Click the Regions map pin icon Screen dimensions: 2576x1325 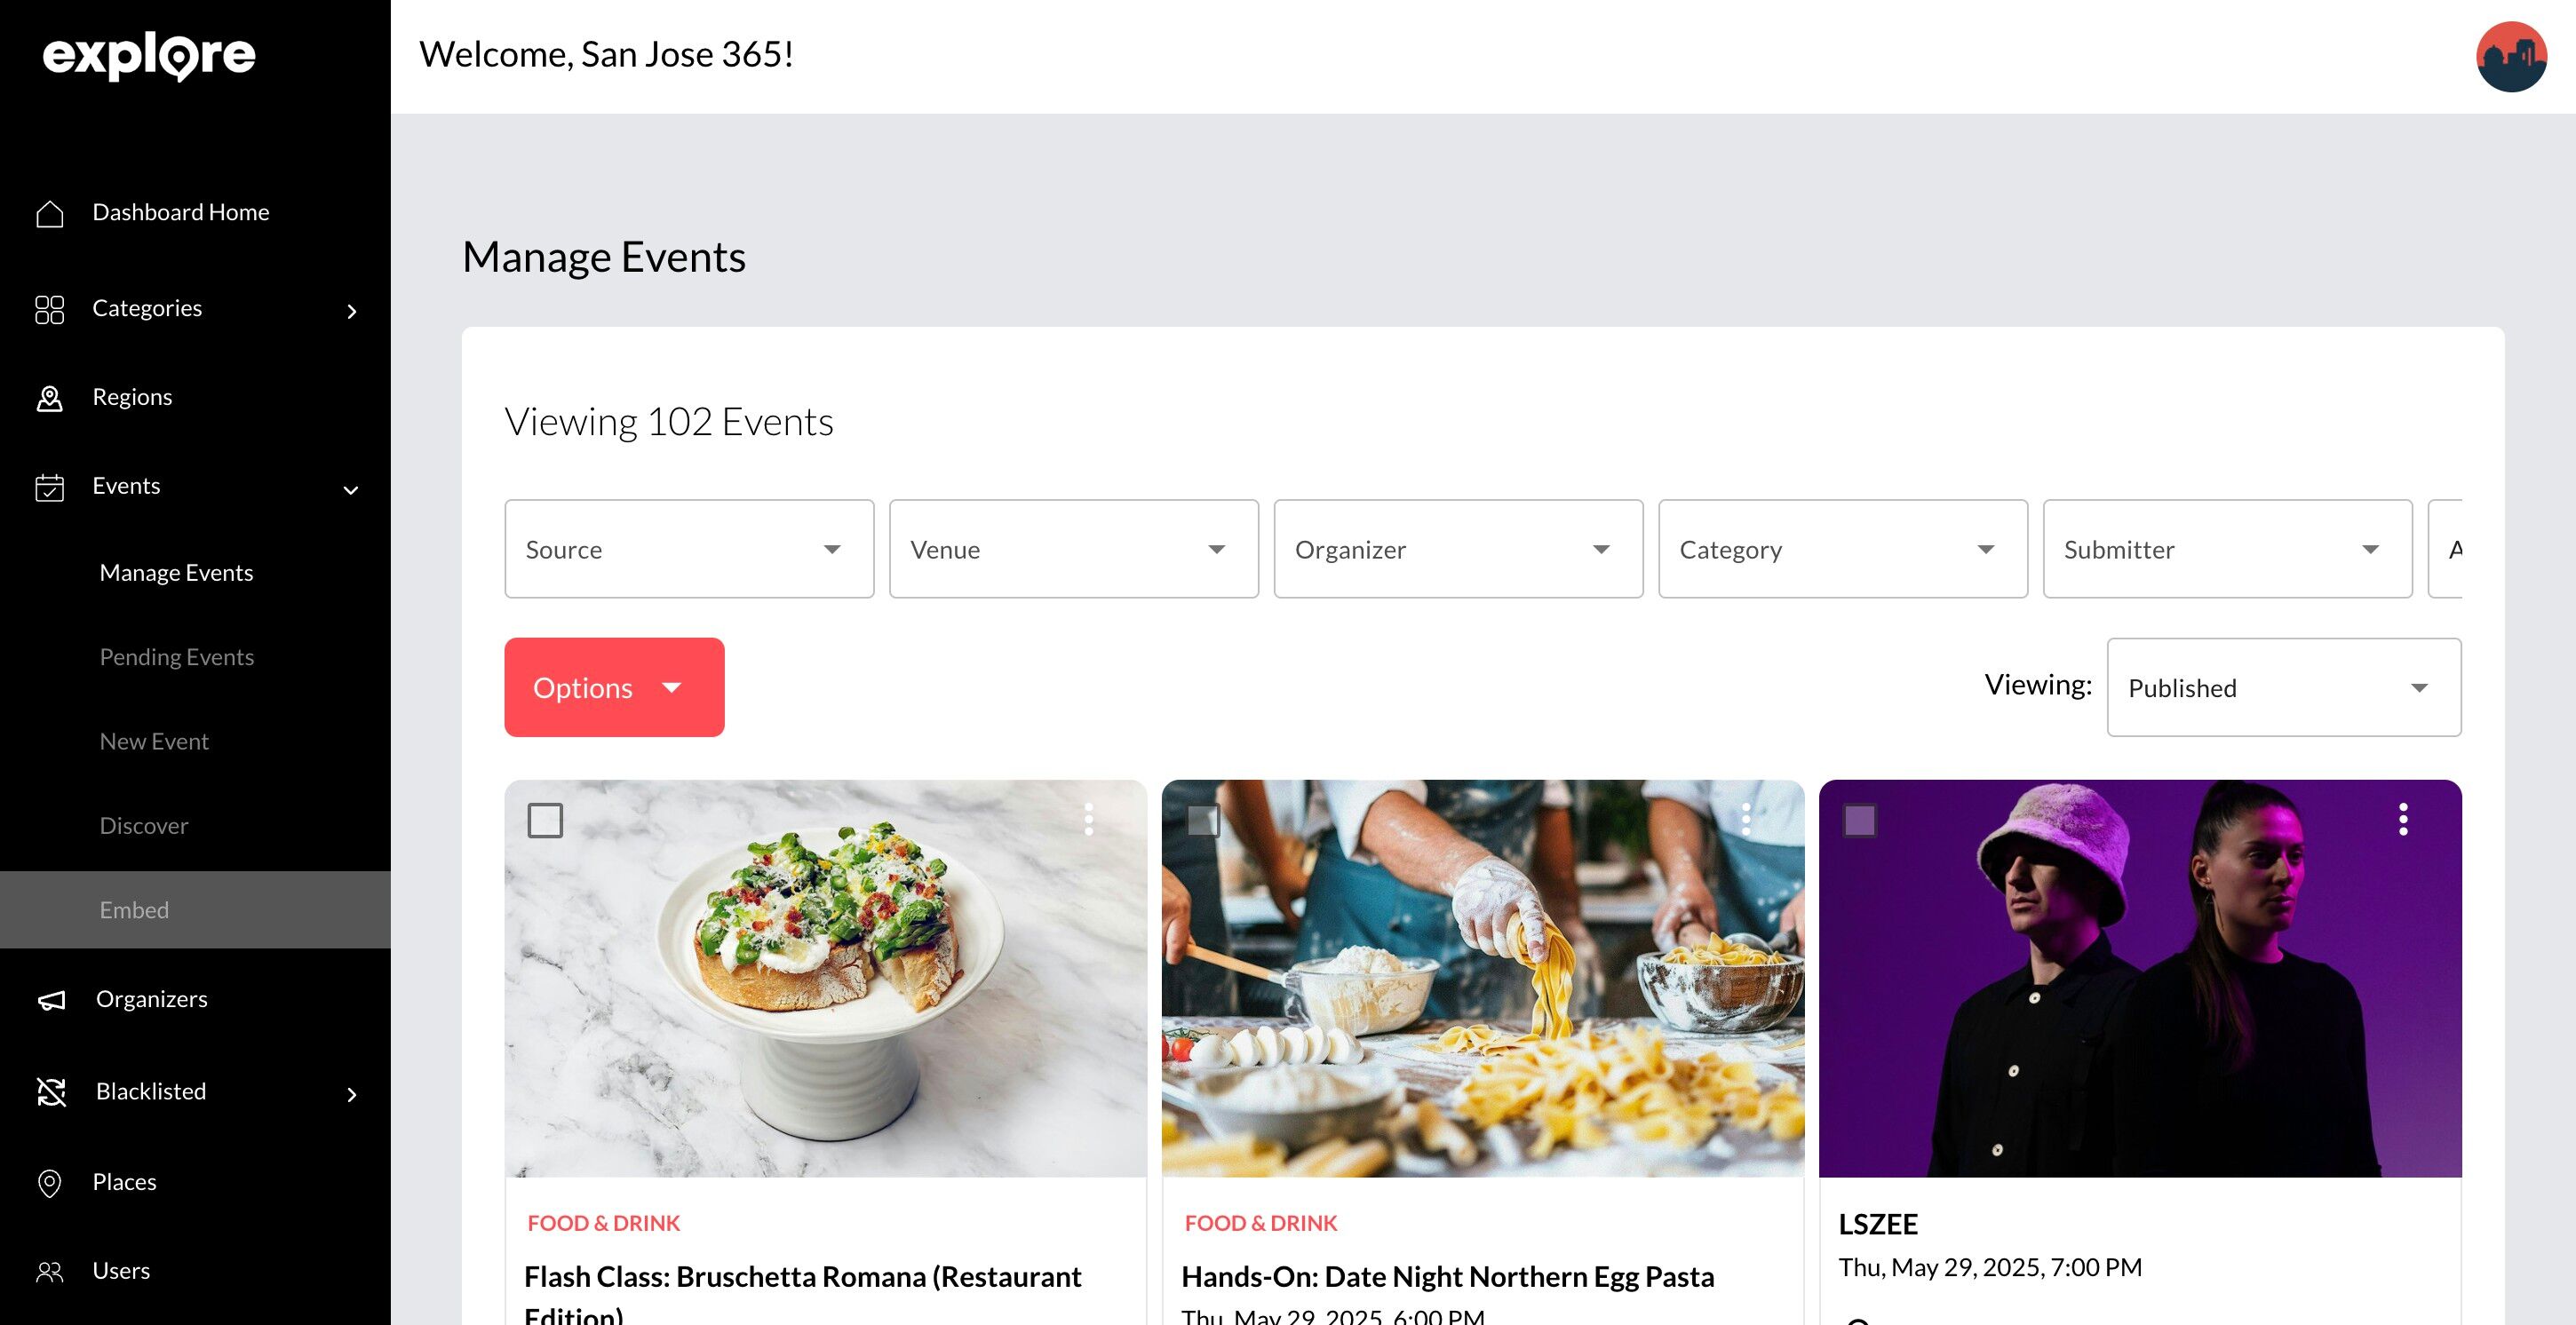click(49, 398)
